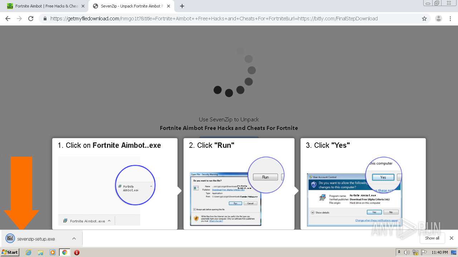The image size is (458, 257).
Task: Click the 11:40 PM taskbar clock
Action: (x=440, y=252)
